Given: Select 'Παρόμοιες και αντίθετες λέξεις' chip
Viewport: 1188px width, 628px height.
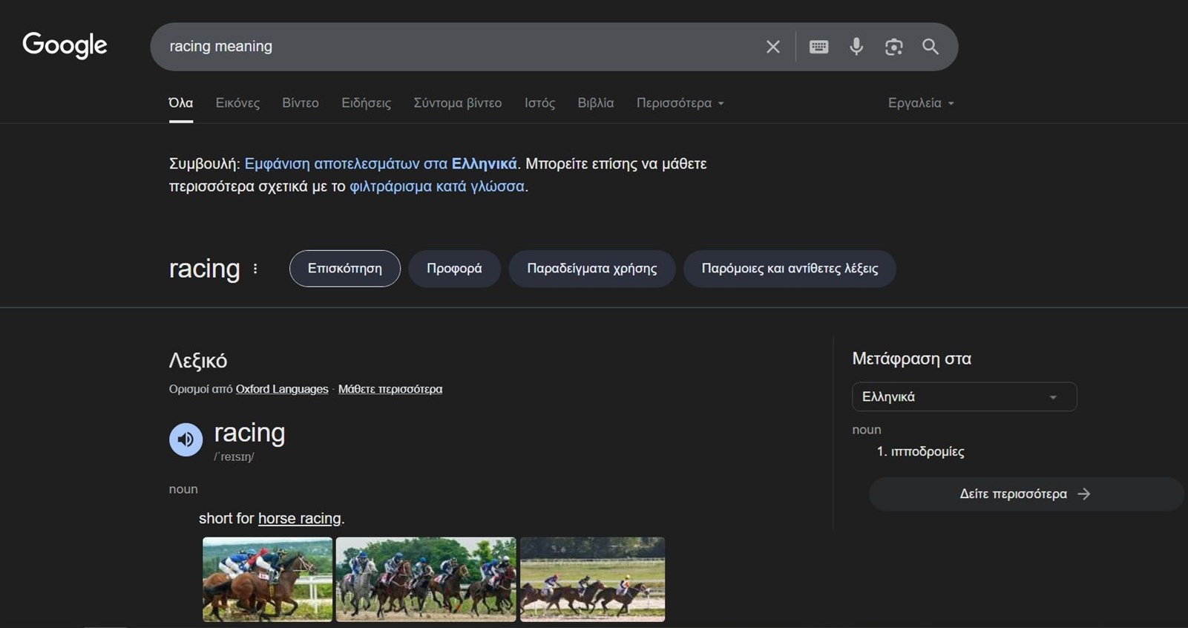Looking at the screenshot, I should (790, 269).
